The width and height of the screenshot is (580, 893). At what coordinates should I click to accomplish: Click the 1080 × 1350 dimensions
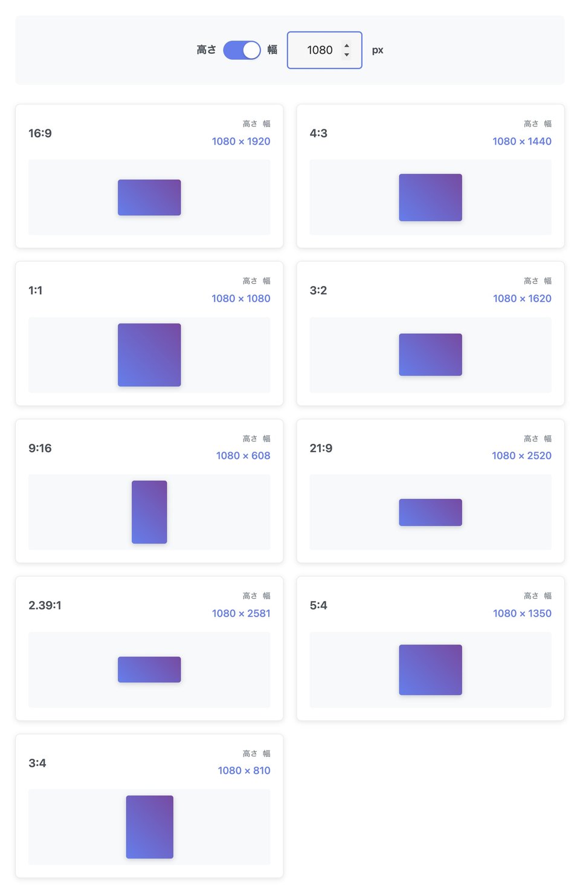click(x=522, y=614)
